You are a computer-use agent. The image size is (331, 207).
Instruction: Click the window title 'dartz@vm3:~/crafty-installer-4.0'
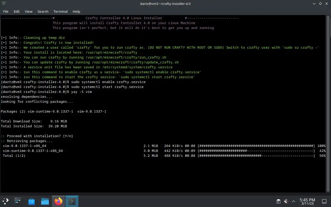(165, 4)
